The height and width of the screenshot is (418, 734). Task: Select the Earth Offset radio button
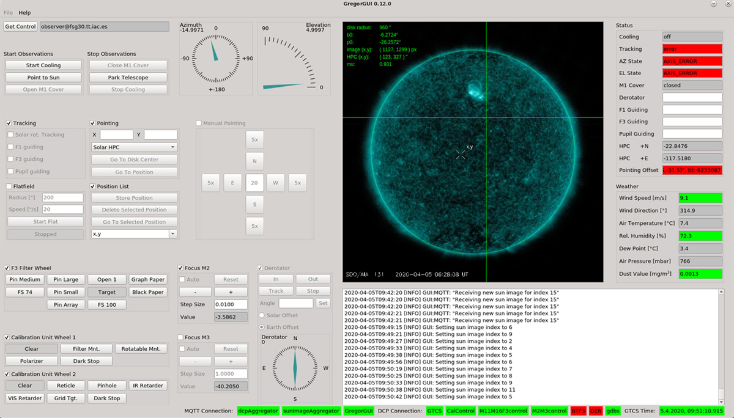(262, 328)
